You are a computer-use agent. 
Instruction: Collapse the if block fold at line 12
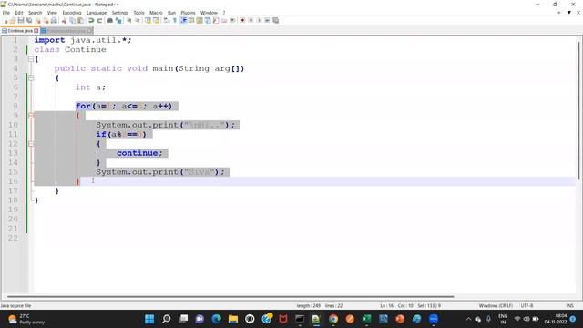coord(31,144)
